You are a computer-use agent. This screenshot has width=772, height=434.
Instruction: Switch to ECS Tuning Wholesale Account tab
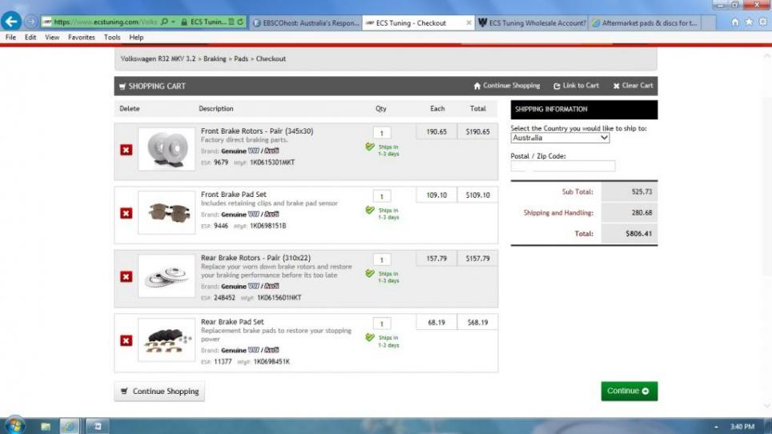tap(532, 22)
